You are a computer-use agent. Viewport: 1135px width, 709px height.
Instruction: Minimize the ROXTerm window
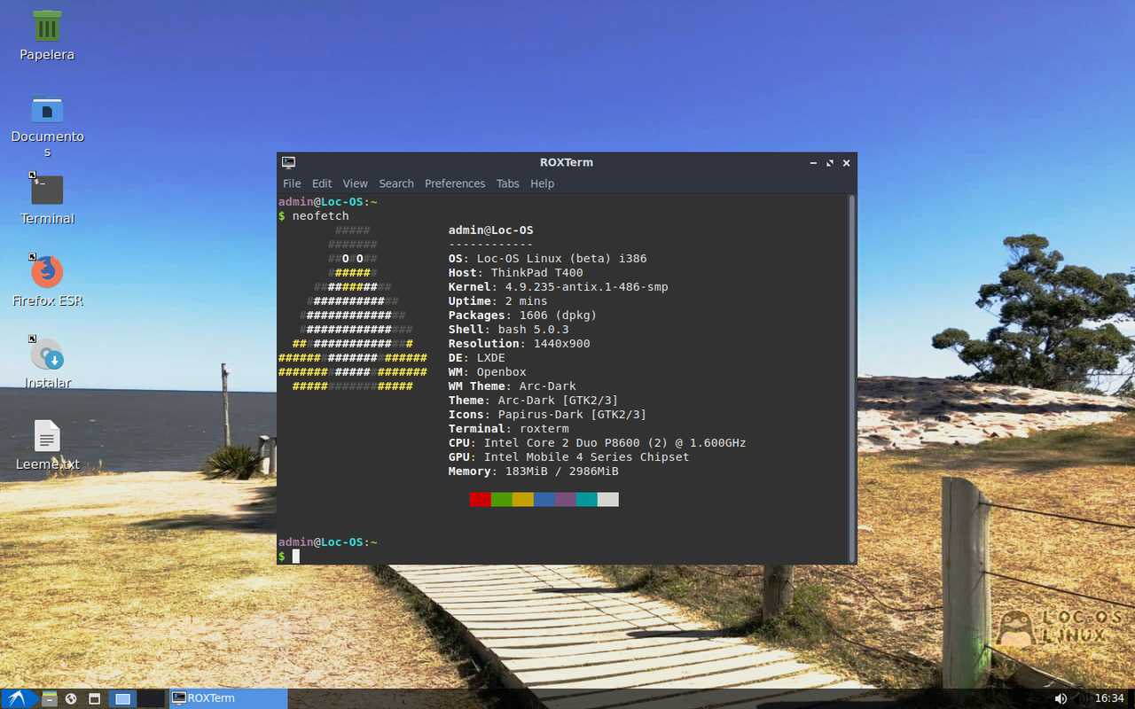813,163
